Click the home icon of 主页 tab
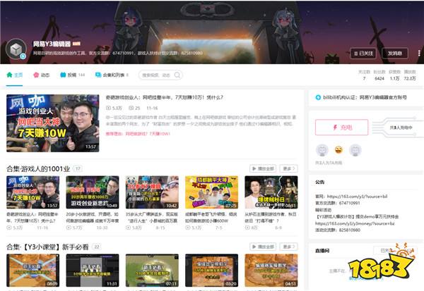The image size is (424, 291). [x=10, y=75]
